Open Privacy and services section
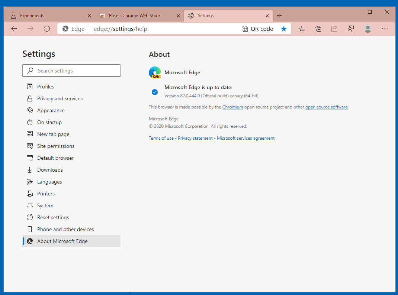Screen dimensions: 398x295 coord(71,98)
